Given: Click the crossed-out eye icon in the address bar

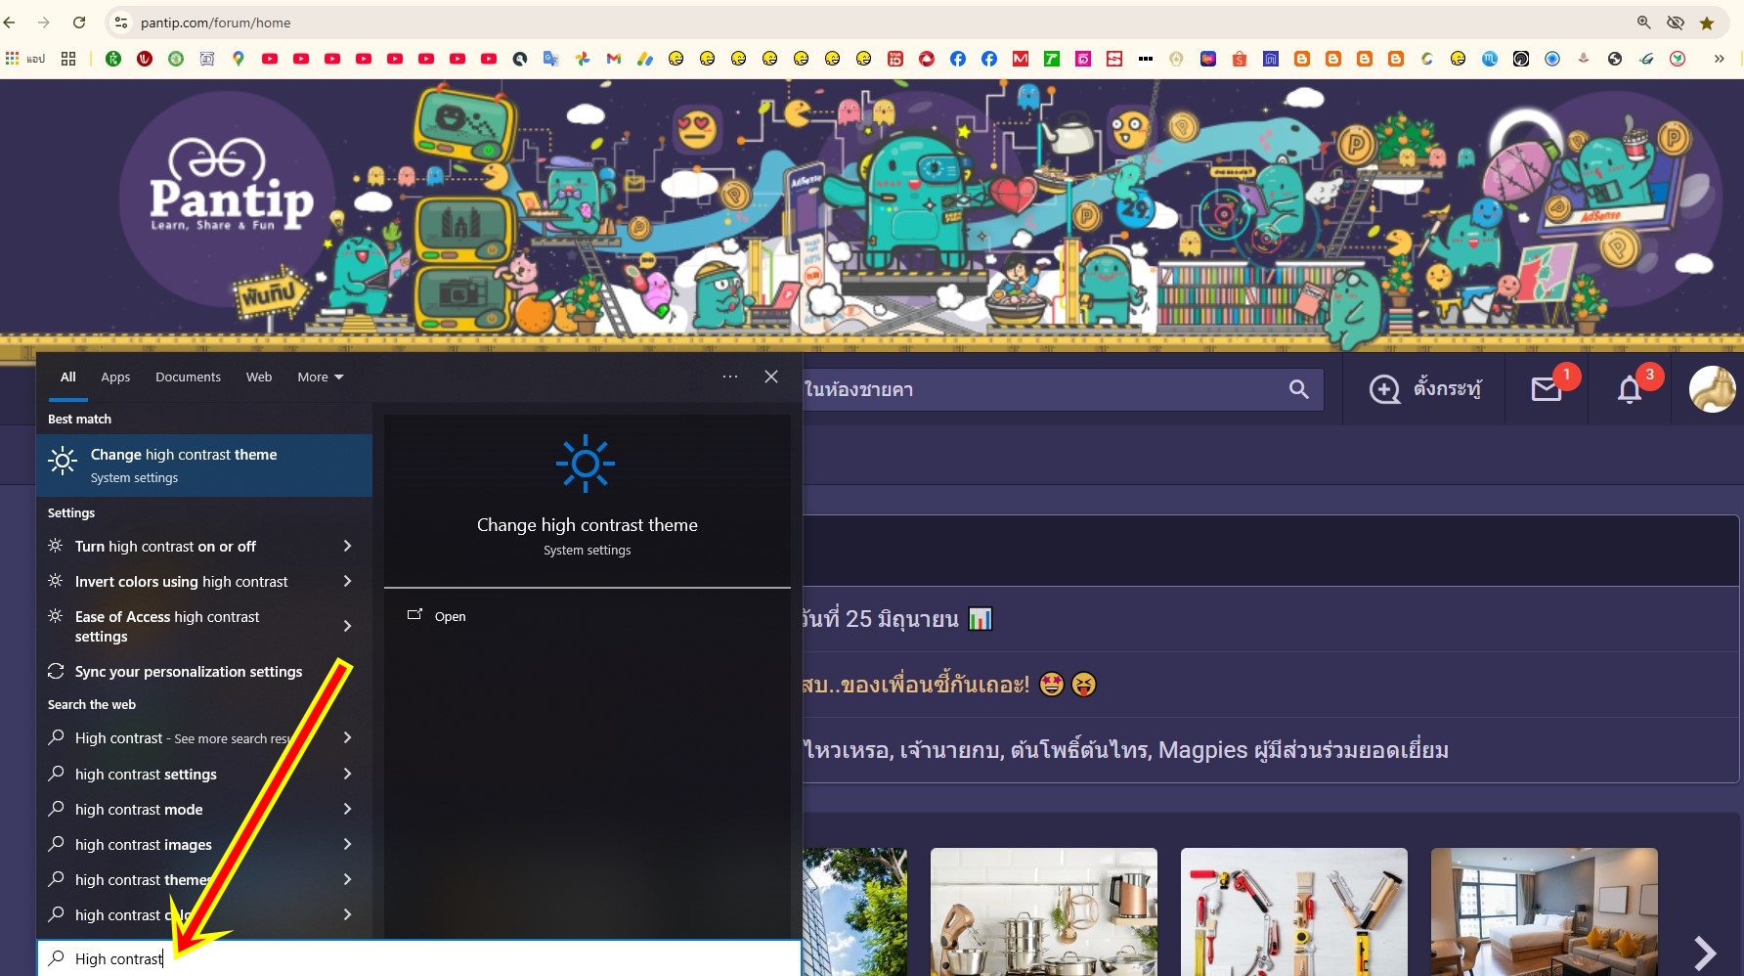Looking at the screenshot, I should pyautogui.click(x=1676, y=22).
